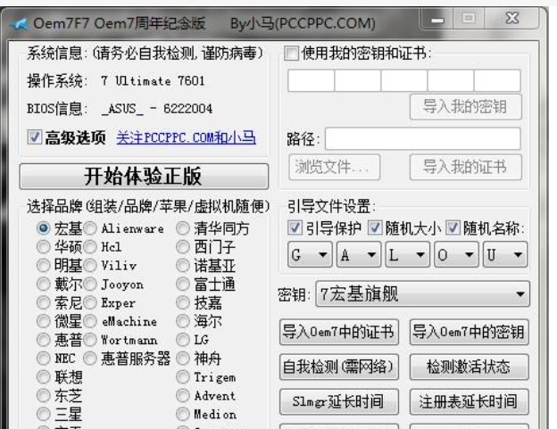Viewport: 557px width, 429px height.
Task: Close the Oem7F7 window
Action: tap(512, 19)
